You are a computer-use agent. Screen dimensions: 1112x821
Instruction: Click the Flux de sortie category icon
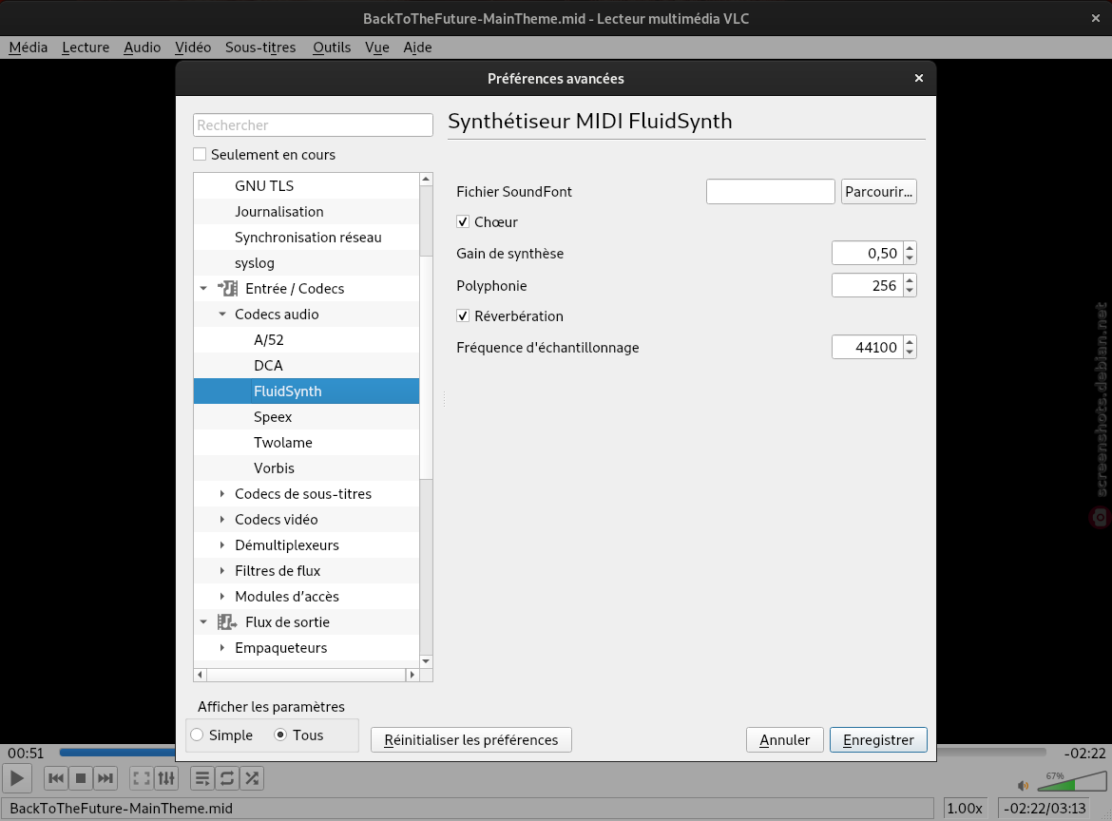228,621
